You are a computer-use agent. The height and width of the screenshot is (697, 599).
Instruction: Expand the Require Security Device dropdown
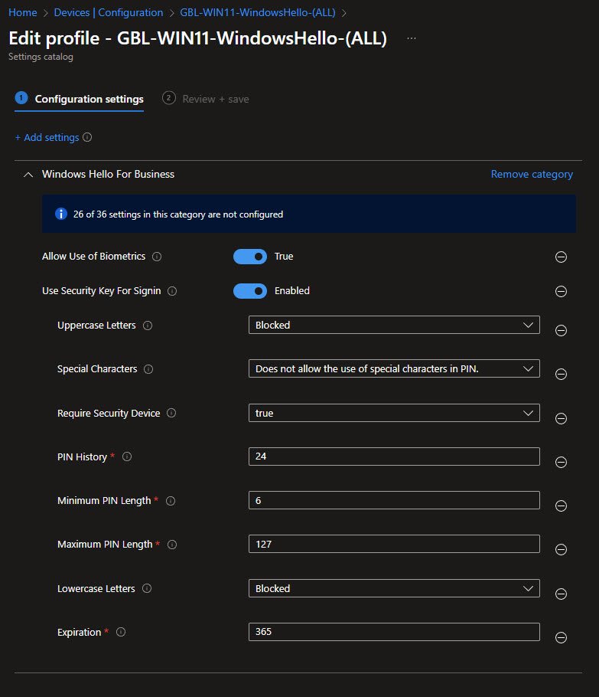pos(394,413)
